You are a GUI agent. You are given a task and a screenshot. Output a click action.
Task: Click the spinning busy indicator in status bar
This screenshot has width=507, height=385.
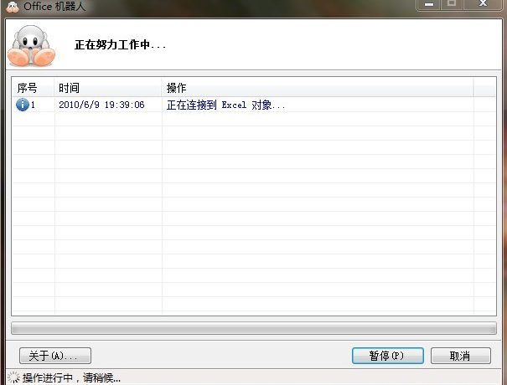pos(13,377)
